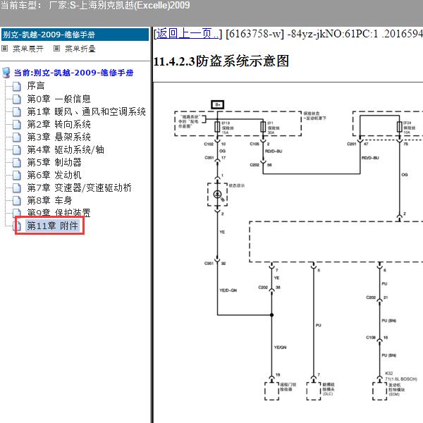Click the page icon next to 第8章
423x423 pixels.
pyautogui.click(x=17, y=200)
